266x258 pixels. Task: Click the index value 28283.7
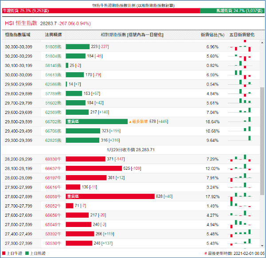[x=48, y=23]
